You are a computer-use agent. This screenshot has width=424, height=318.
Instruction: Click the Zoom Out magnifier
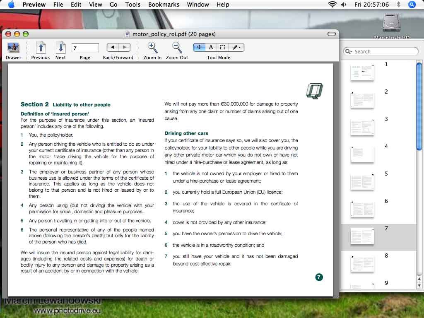(x=177, y=48)
